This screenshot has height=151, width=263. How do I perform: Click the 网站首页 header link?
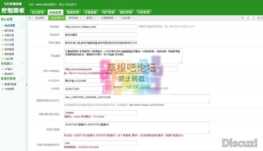coord(71,5)
